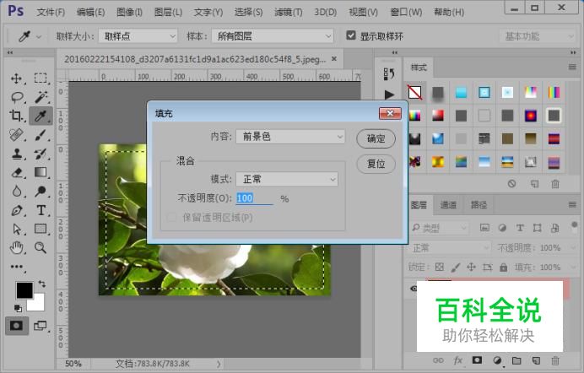Reset default foreground and background colors
The height and width of the screenshot is (373, 584).
pos(18,308)
